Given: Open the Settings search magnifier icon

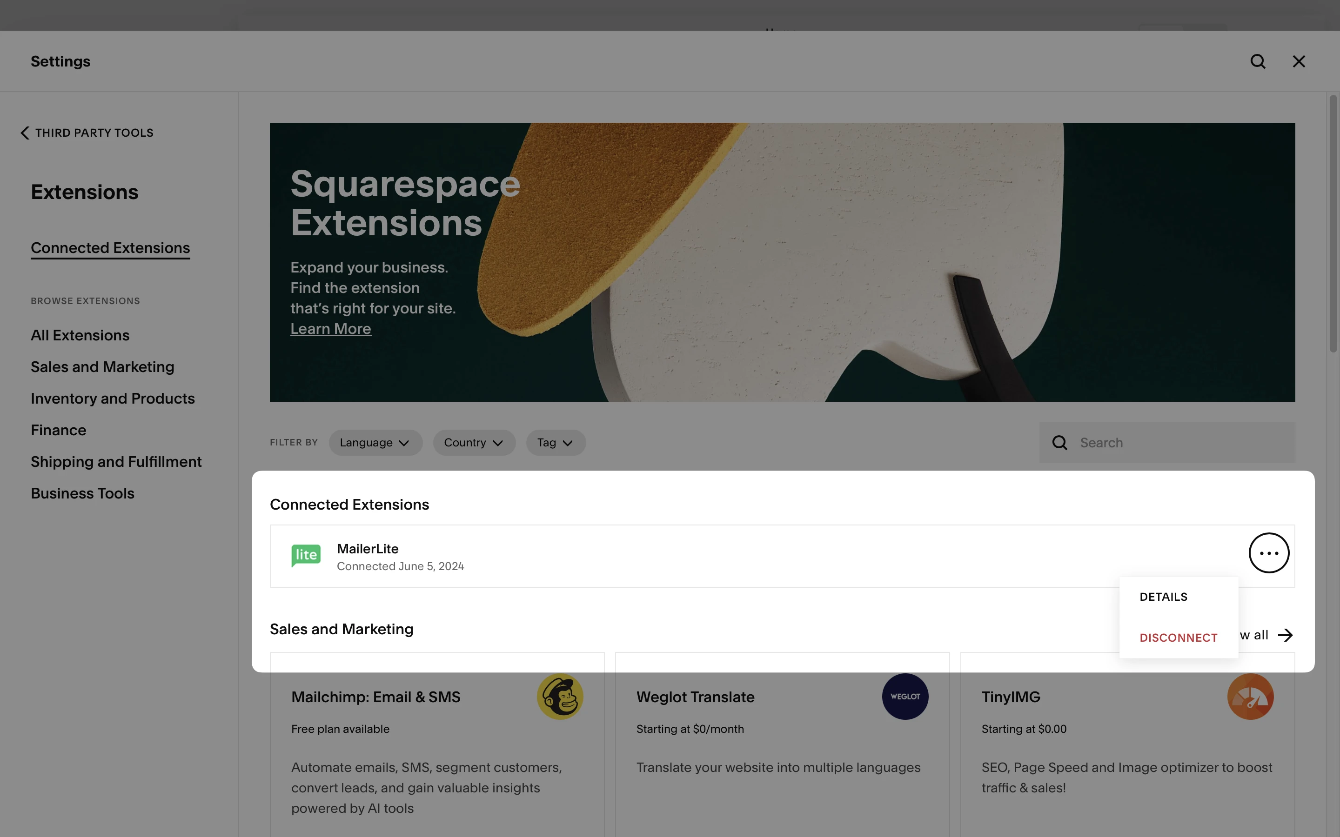Looking at the screenshot, I should click(x=1258, y=61).
